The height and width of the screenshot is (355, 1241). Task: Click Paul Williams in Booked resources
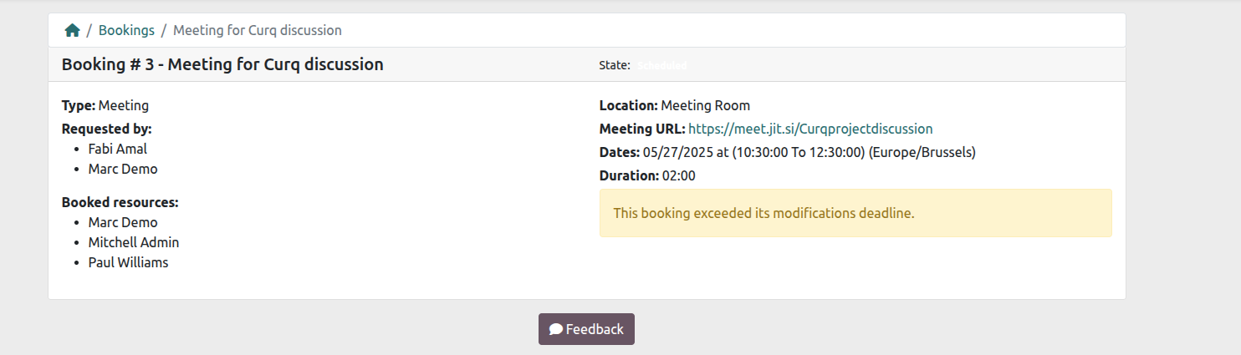(x=128, y=262)
